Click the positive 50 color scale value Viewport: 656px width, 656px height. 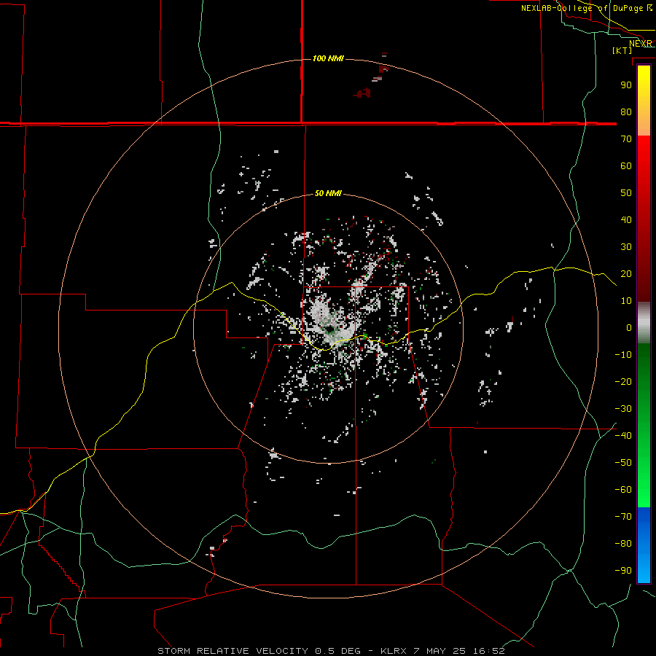click(x=626, y=193)
